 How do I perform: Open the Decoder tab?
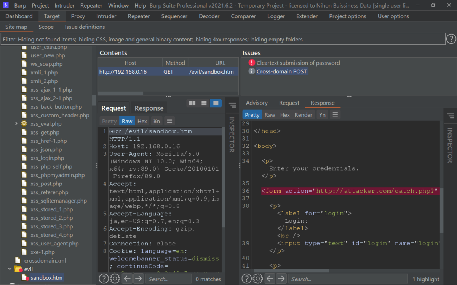coord(209,16)
